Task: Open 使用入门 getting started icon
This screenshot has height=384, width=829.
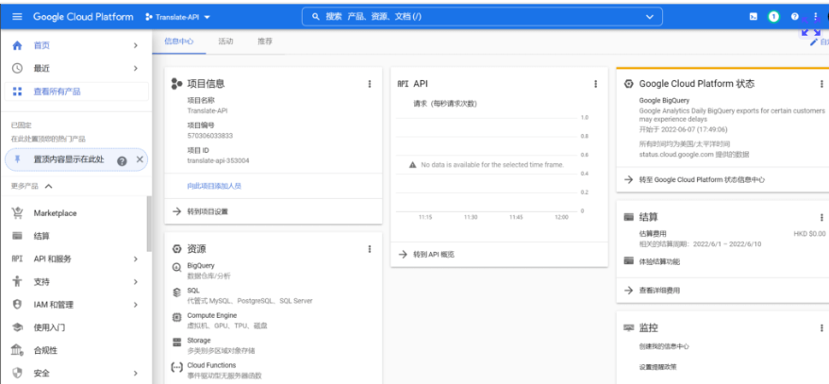Action: (x=17, y=328)
